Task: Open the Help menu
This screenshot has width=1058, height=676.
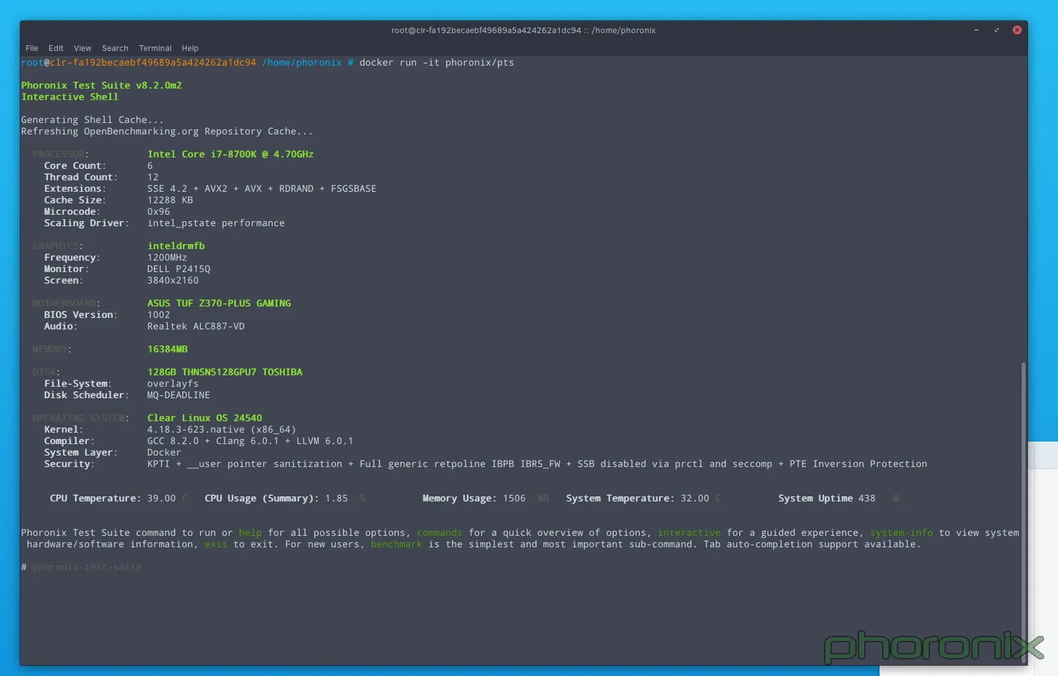Action: coord(190,48)
